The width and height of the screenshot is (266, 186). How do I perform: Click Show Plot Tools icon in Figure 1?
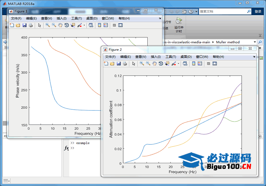[x=121, y=25]
